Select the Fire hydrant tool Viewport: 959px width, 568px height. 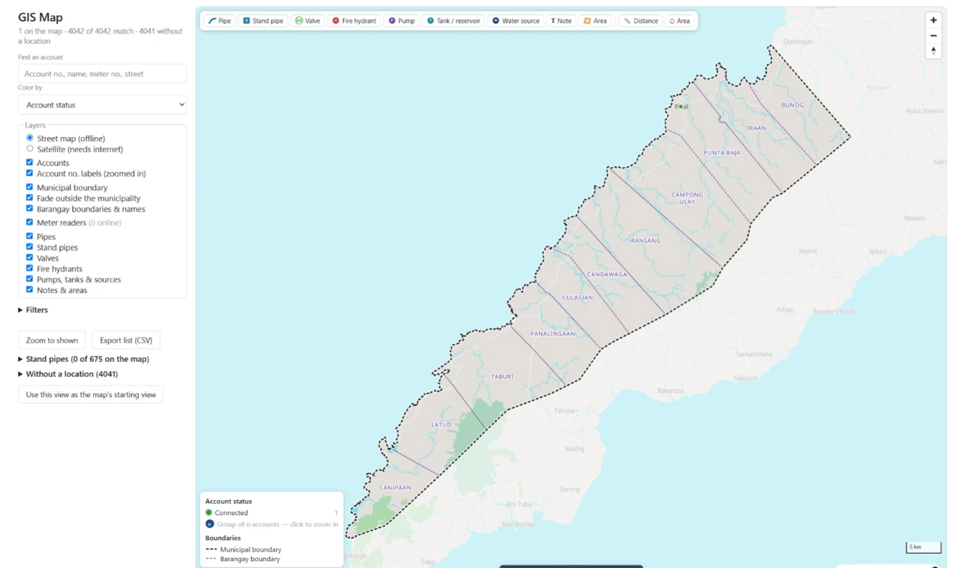354,21
